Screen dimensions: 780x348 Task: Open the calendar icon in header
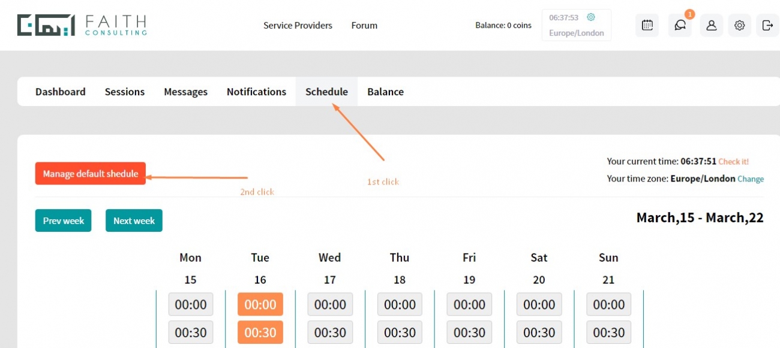point(647,25)
